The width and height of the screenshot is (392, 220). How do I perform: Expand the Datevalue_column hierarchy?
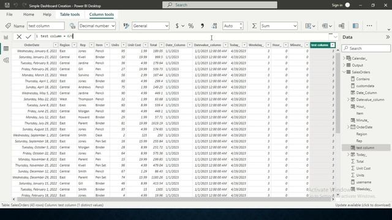click(349, 100)
